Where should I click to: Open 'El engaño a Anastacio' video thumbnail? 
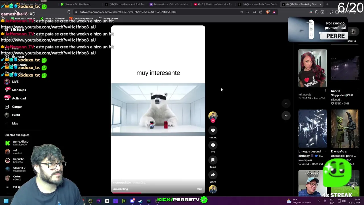click(x=345, y=129)
